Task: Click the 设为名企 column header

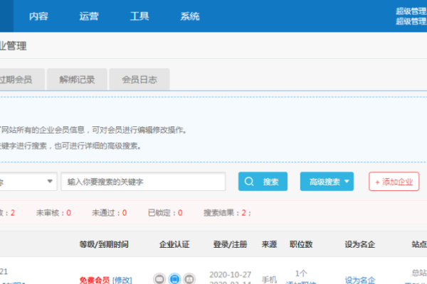Action: click(359, 244)
